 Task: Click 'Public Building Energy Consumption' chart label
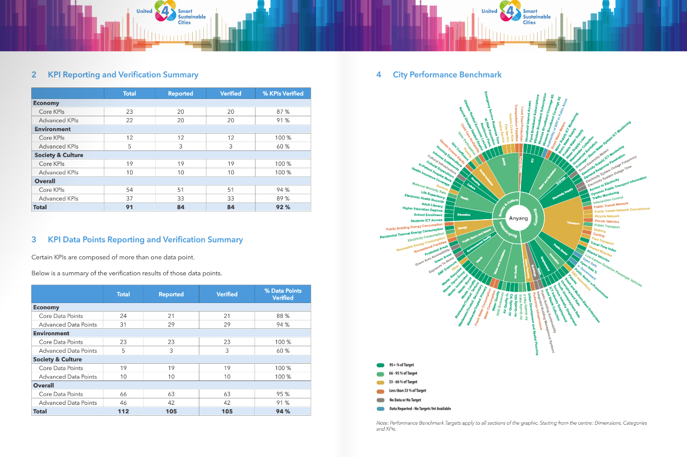click(414, 227)
